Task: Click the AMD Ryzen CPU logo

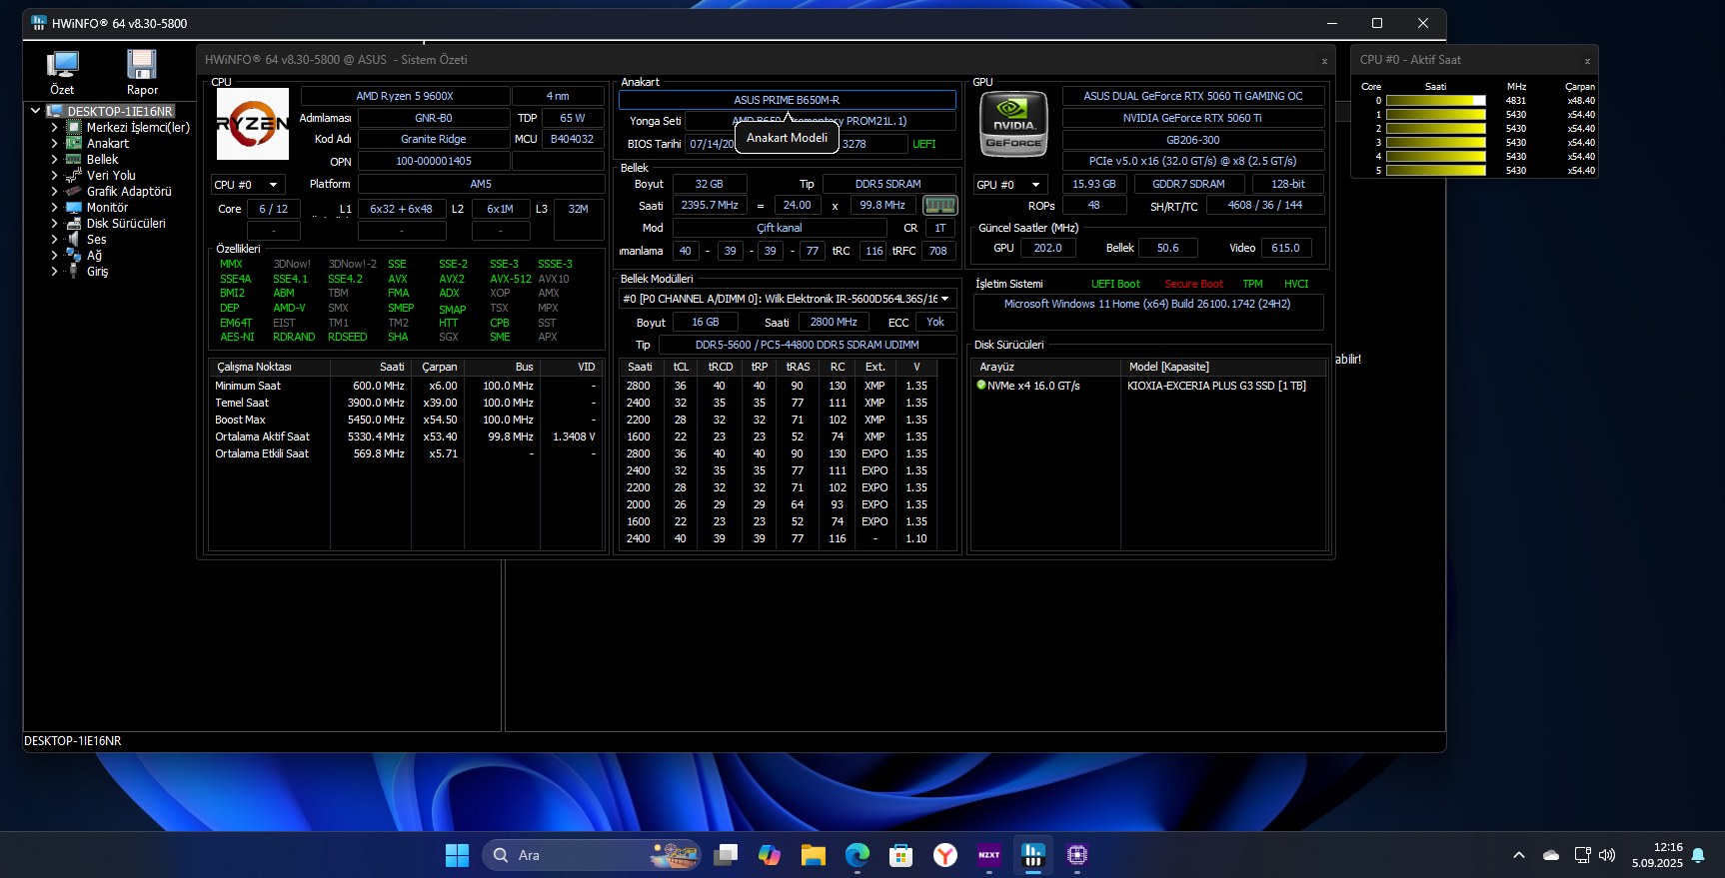Action: (x=253, y=124)
